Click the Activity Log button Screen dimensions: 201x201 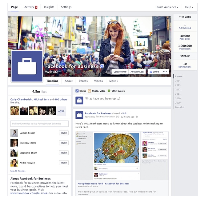pos(137,72)
